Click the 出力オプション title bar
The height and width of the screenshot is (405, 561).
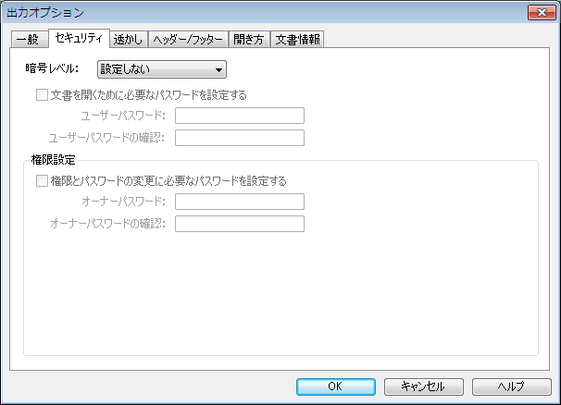click(x=278, y=12)
